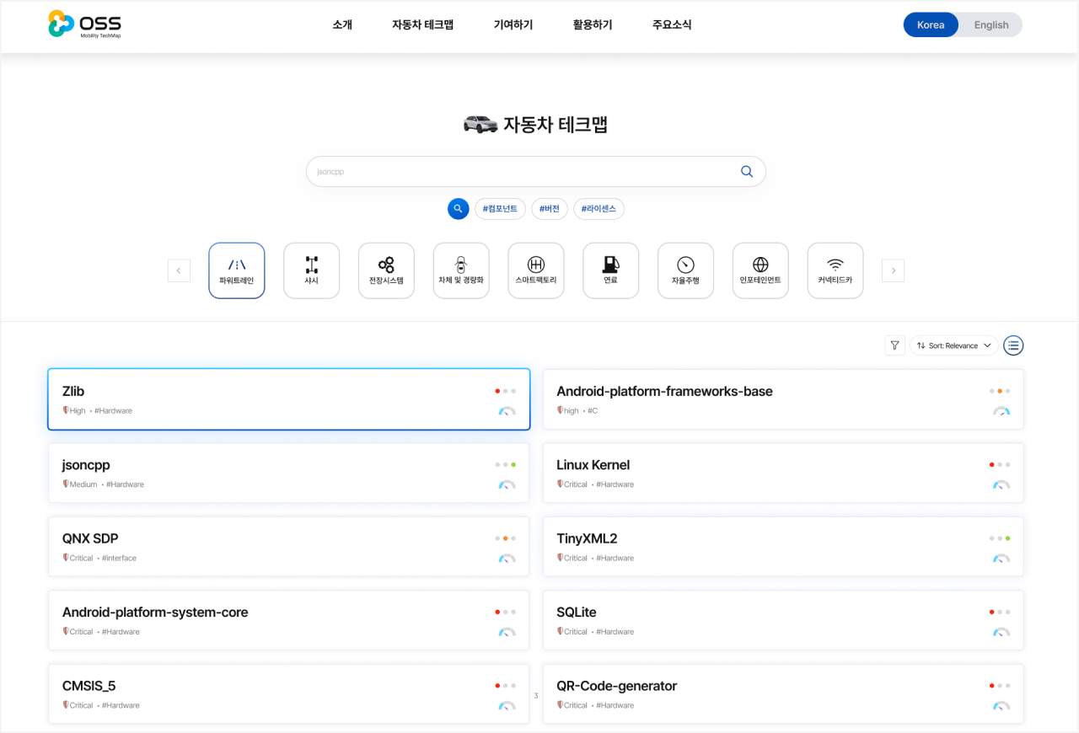Open the QNX SDP component card
The height and width of the screenshot is (733, 1079).
[x=289, y=546]
